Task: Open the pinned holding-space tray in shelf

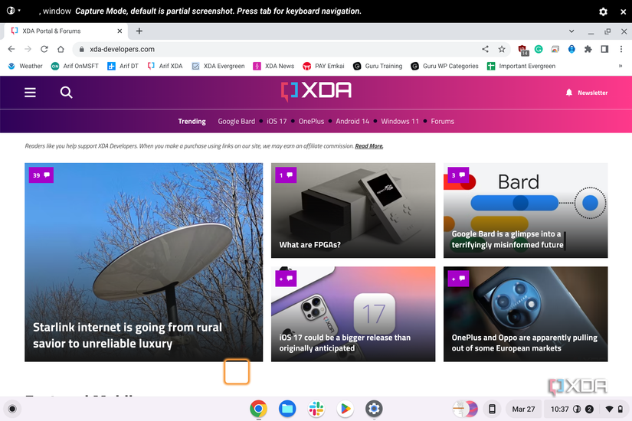Action: [466, 409]
